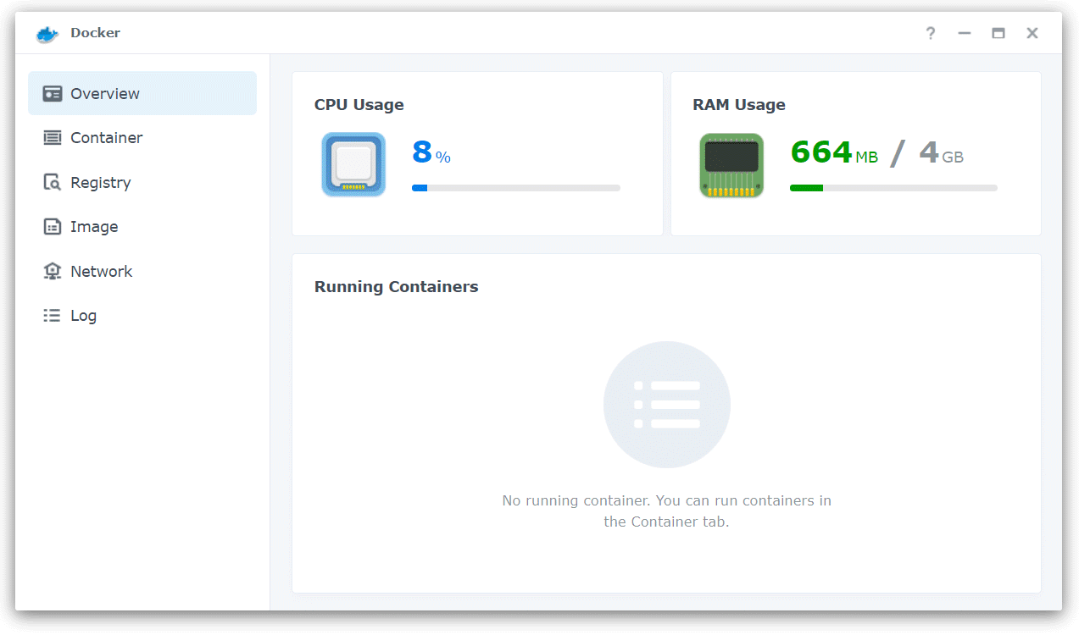Click the Container list icon

click(53, 137)
